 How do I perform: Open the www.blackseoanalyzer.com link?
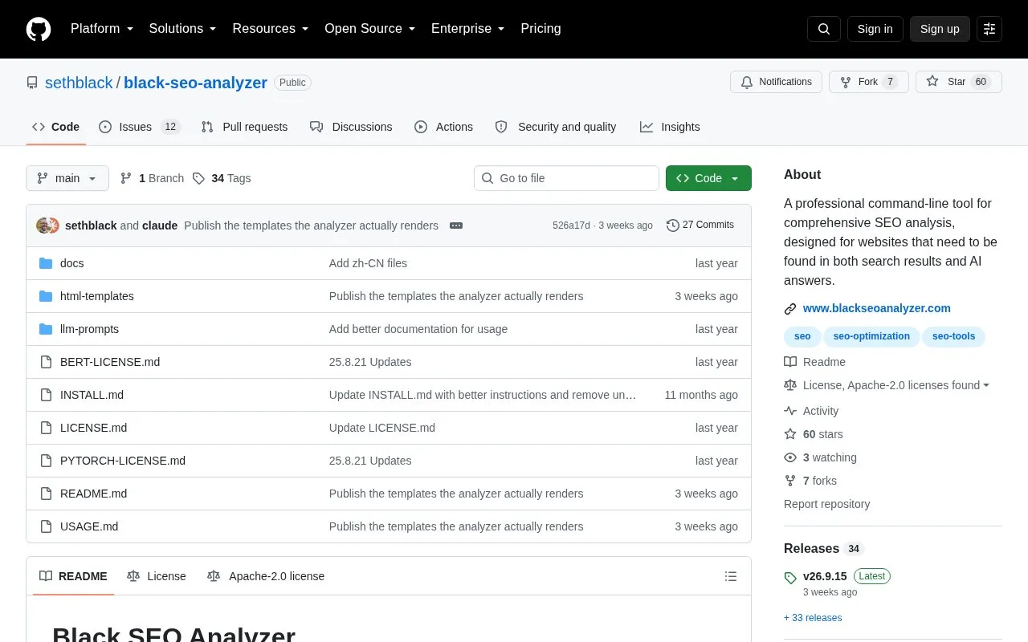[877, 308]
